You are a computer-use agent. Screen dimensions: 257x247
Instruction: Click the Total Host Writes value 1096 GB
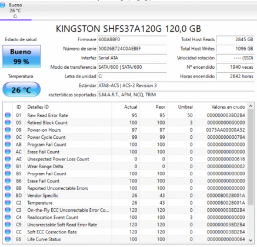click(235, 49)
